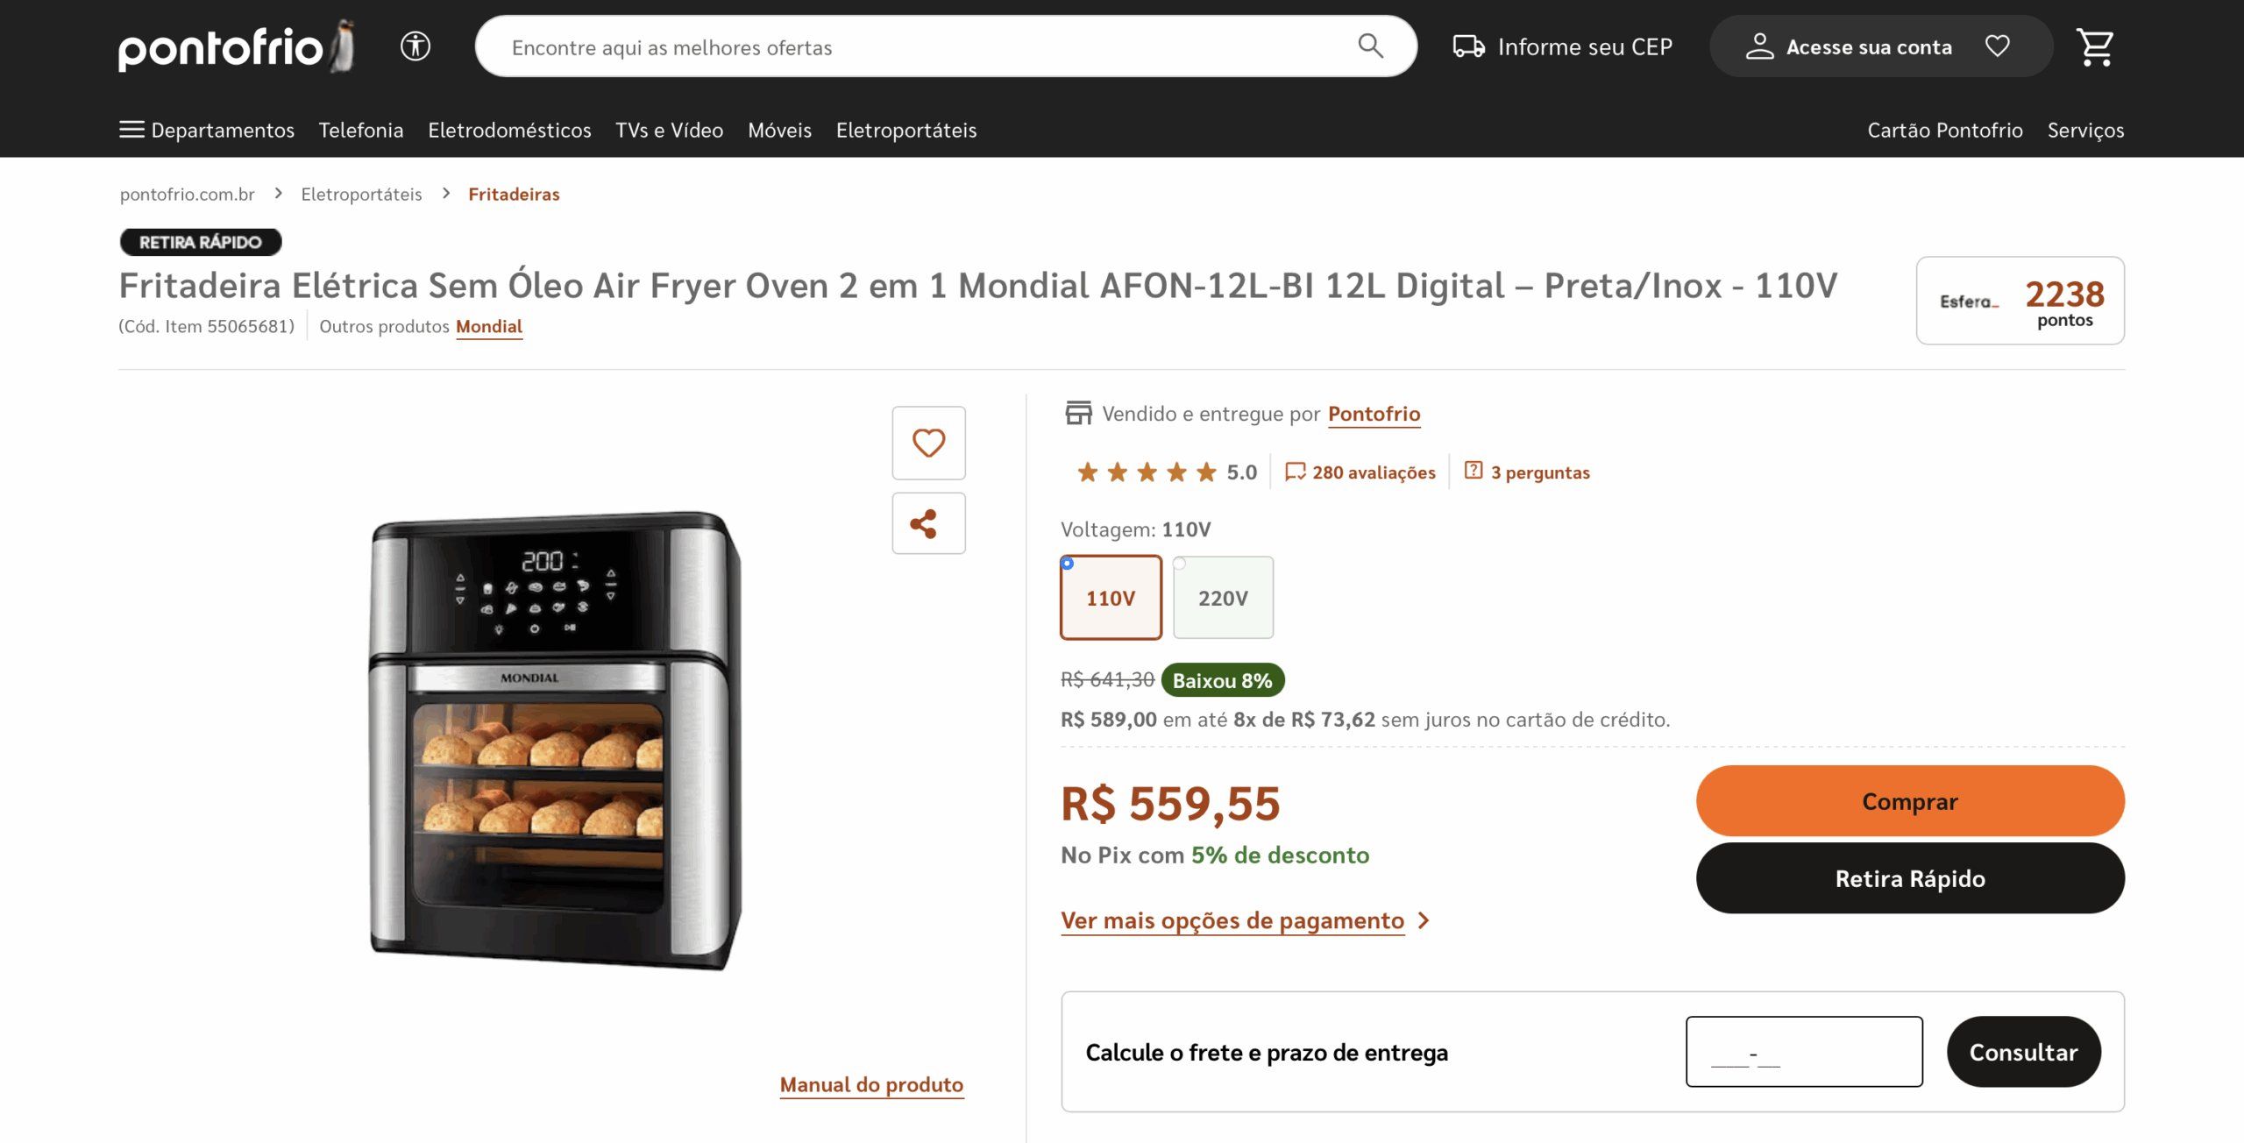Click the Retira Rápido button
The image size is (2244, 1143).
pos(1909,878)
